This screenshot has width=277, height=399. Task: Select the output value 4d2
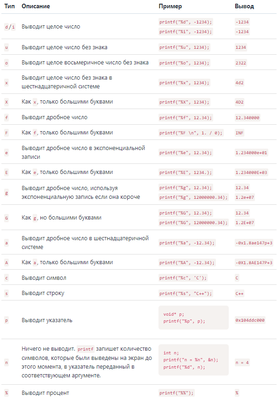coord(239,83)
